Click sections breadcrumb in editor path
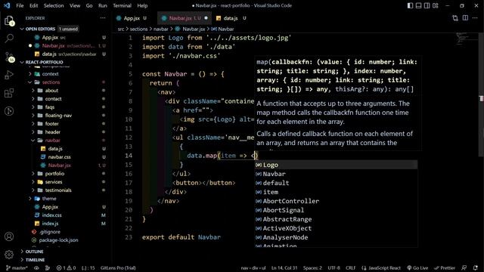484x272 pixels. [138, 29]
